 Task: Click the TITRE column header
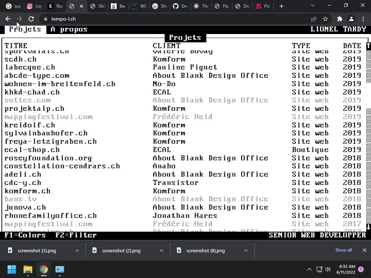(16, 46)
